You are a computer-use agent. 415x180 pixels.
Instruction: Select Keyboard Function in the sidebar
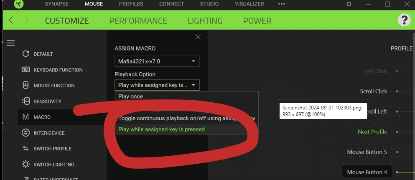point(58,70)
